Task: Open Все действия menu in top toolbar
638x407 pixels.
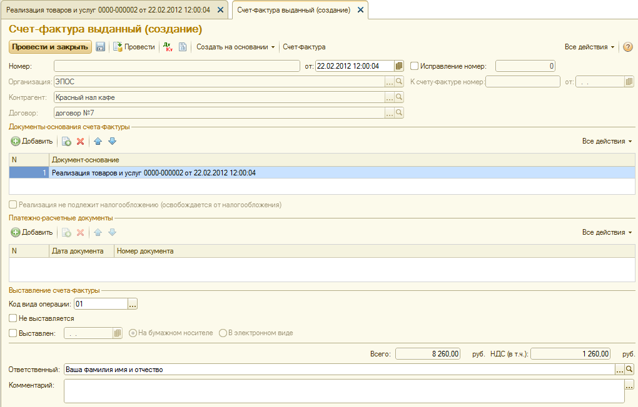Action: [589, 47]
